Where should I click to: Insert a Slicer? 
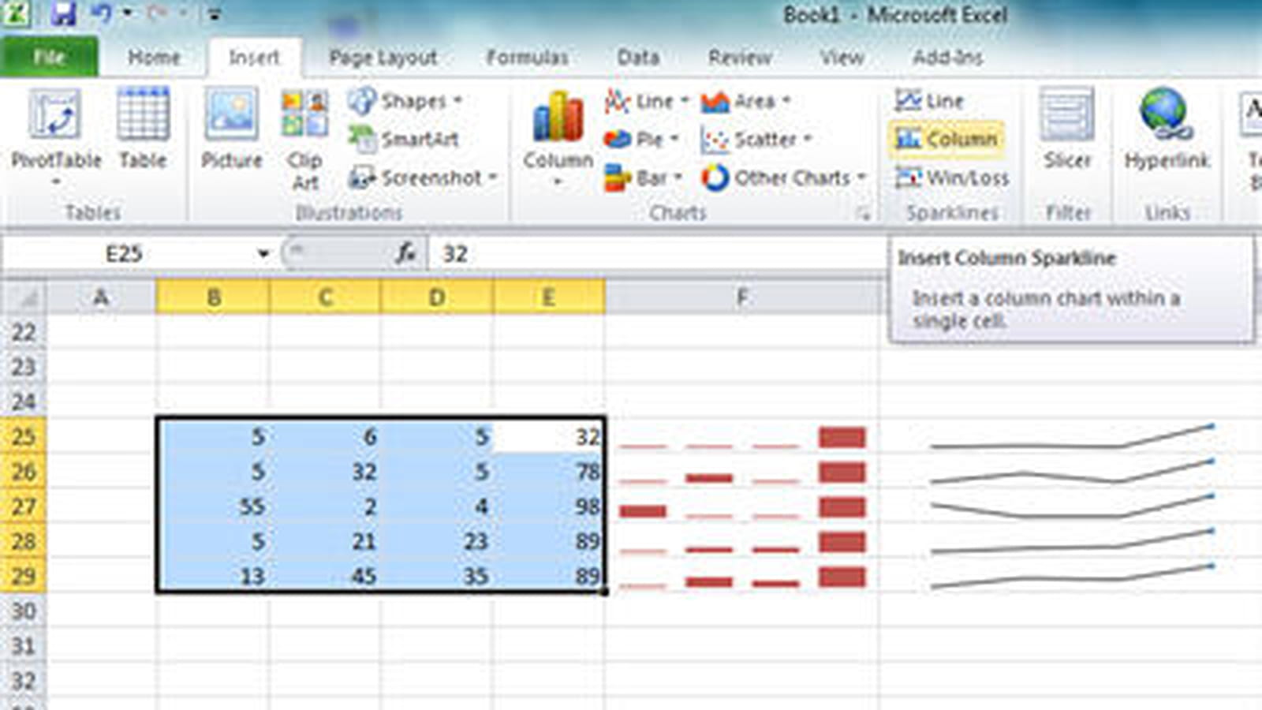(x=1066, y=130)
